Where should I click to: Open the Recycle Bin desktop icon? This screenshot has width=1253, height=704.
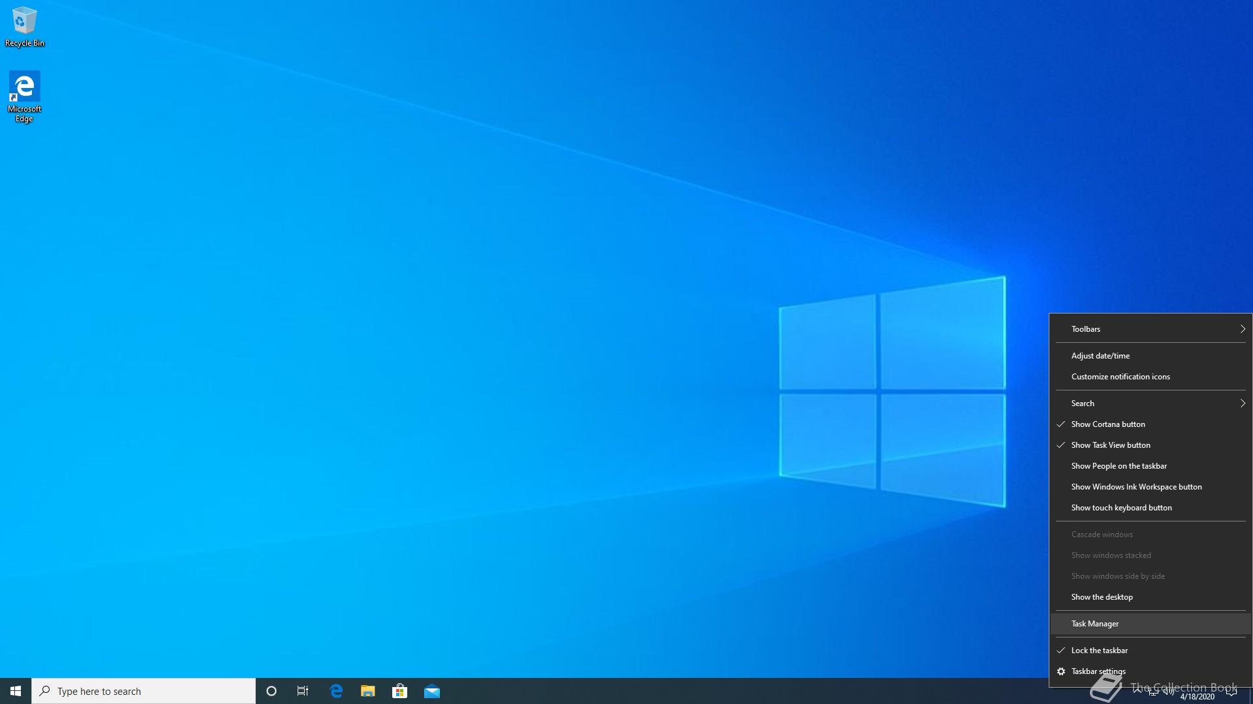point(25,27)
